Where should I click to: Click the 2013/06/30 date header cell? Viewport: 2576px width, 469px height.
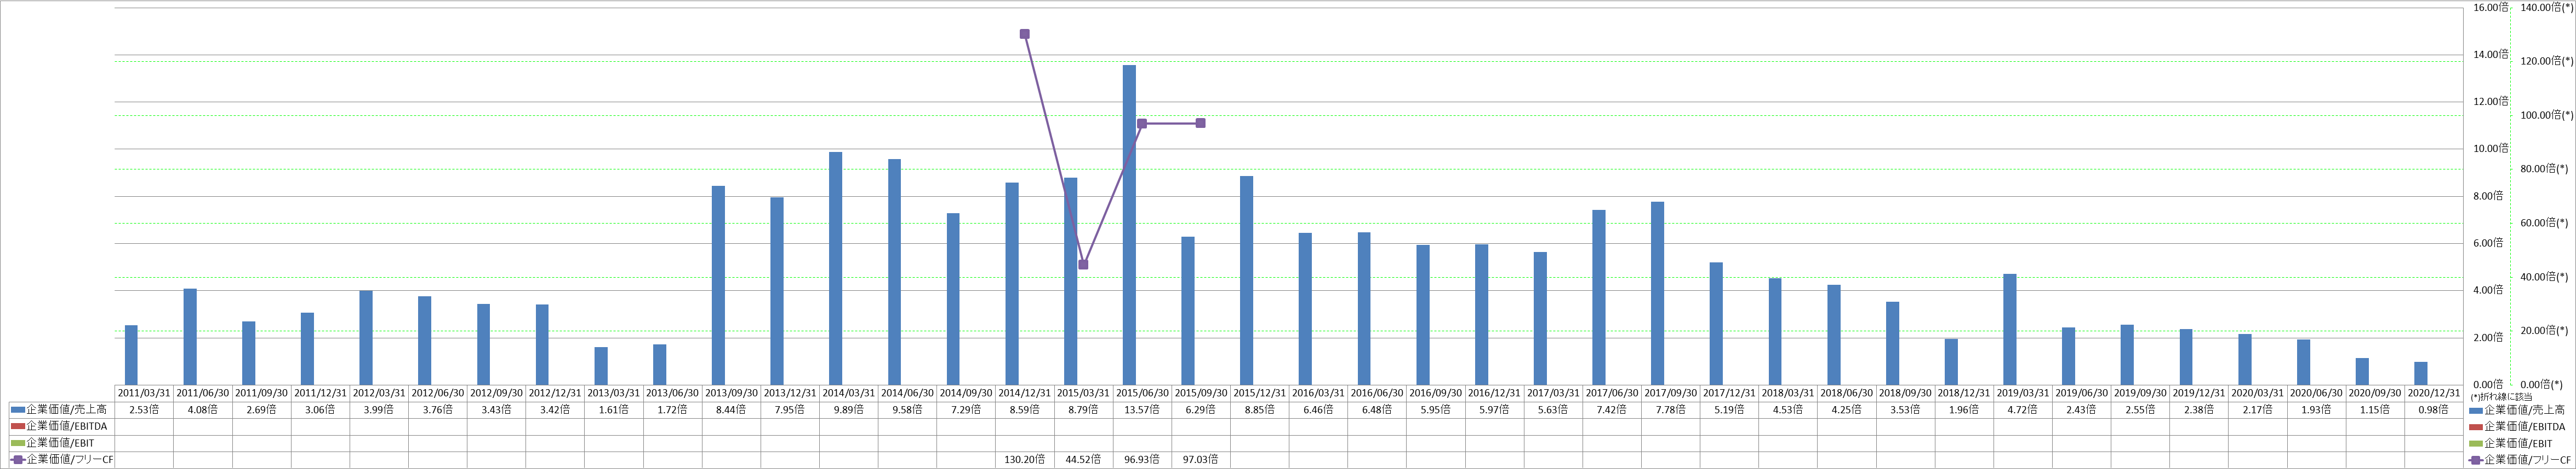tap(673, 393)
